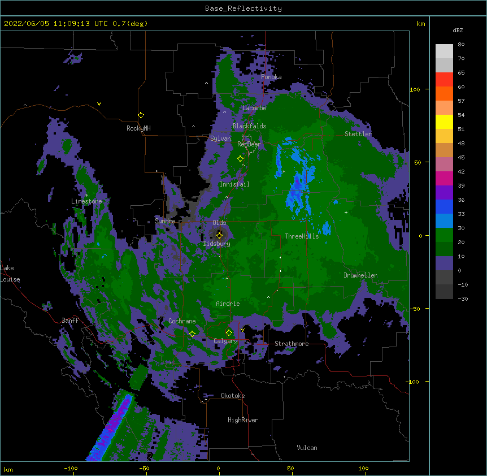
Task: Click the RedDeer city label
Action: pyautogui.click(x=249, y=144)
